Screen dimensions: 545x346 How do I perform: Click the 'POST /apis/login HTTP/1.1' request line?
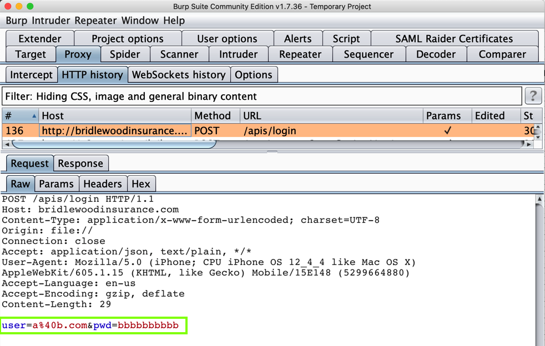click(78, 199)
